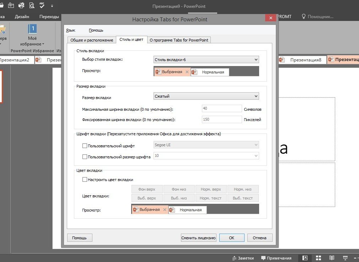Click the Выб. верх color button

147,198
